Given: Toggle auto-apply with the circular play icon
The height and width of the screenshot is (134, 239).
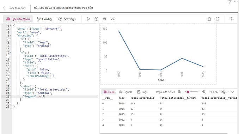Looking at the screenshot, I should (96, 19).
